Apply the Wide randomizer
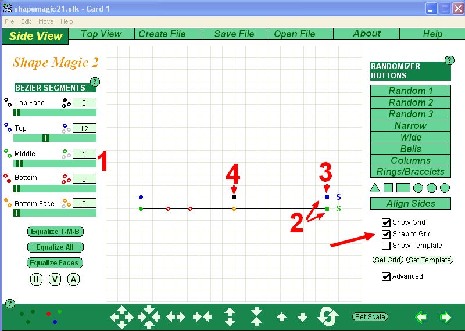The height and width of the screenshot is (331, 465). coord(410,137)
